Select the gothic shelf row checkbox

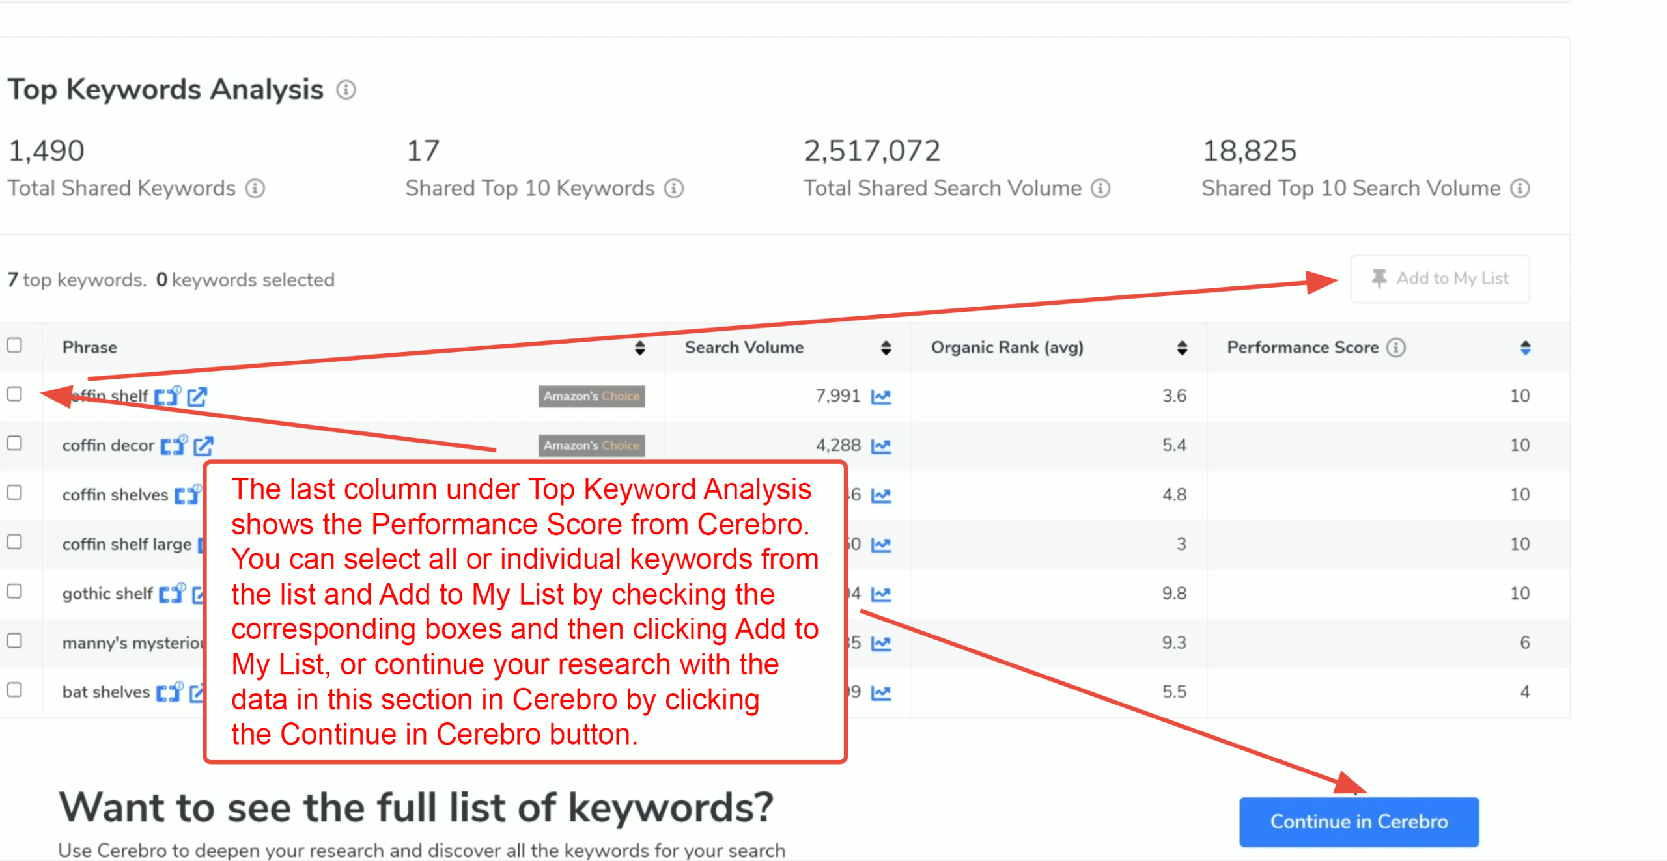[x=14, y=592]
